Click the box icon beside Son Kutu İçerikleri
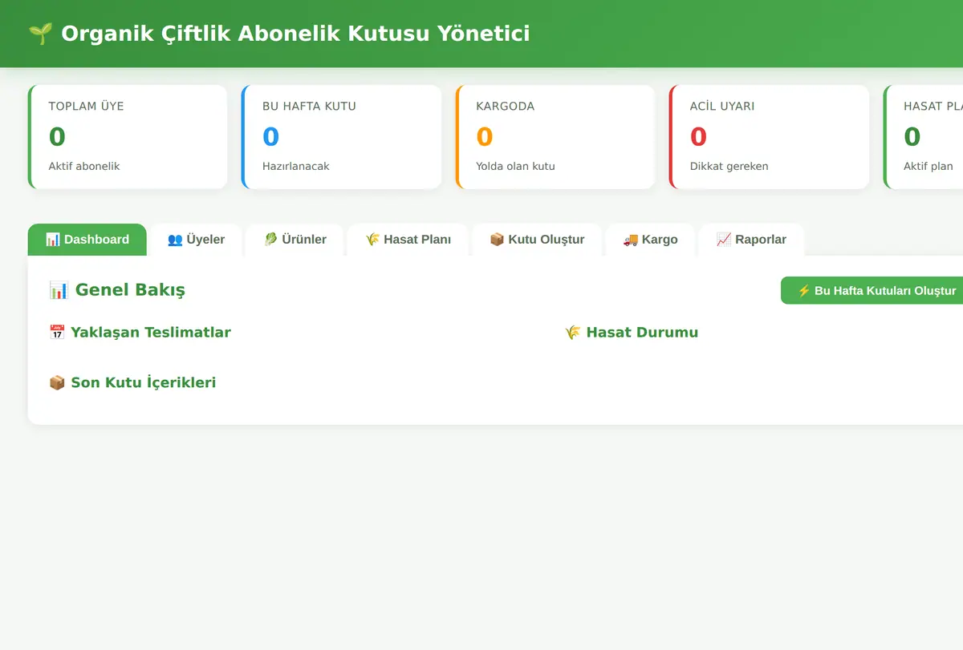This screenshot has width=963, height=650. (x=57, y=383)
